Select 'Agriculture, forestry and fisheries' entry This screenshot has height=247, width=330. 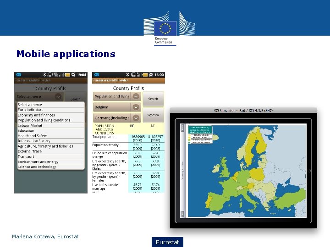(51, 146)
